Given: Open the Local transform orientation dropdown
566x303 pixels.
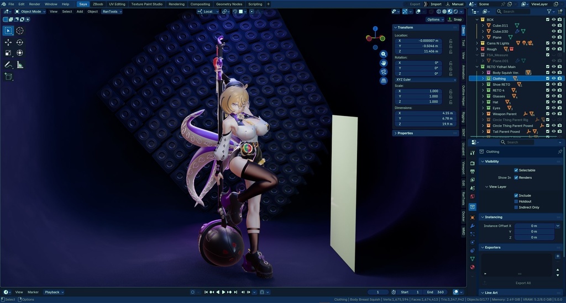Looking at the screenshot, I should (208, 12).
